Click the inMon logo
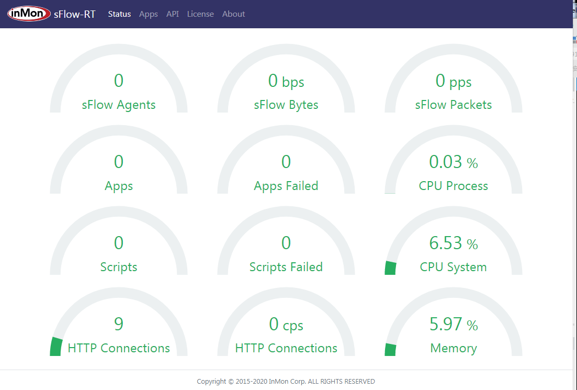577x390 pixels. pyautogui.click(x=29, y=14)
